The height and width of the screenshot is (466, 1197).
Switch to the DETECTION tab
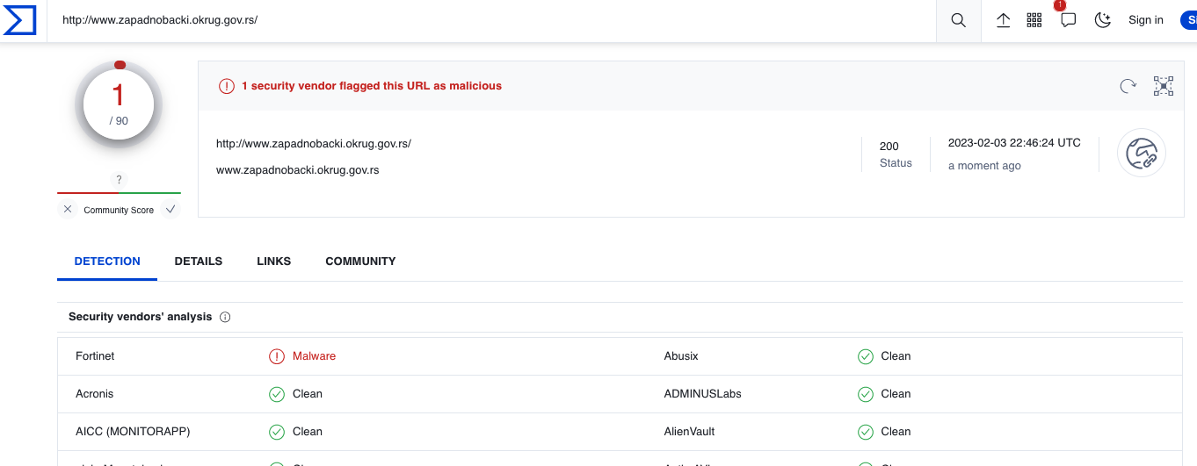(x=107, y=262)
